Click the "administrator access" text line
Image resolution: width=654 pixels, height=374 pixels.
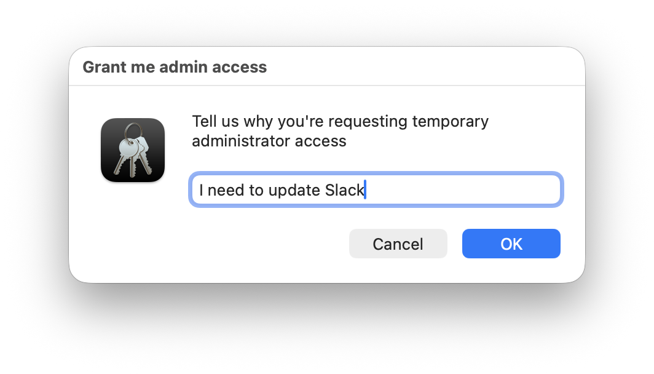tap(269, 141)
